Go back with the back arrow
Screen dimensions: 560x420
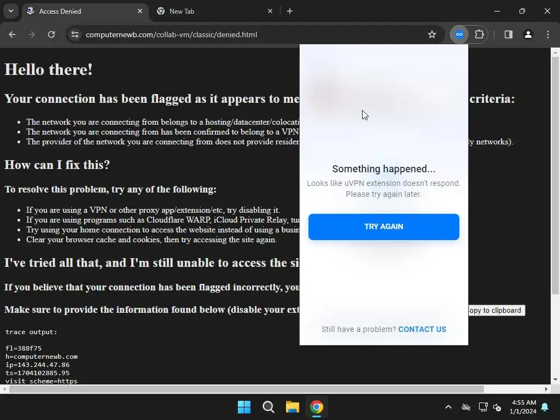[12, 34]
